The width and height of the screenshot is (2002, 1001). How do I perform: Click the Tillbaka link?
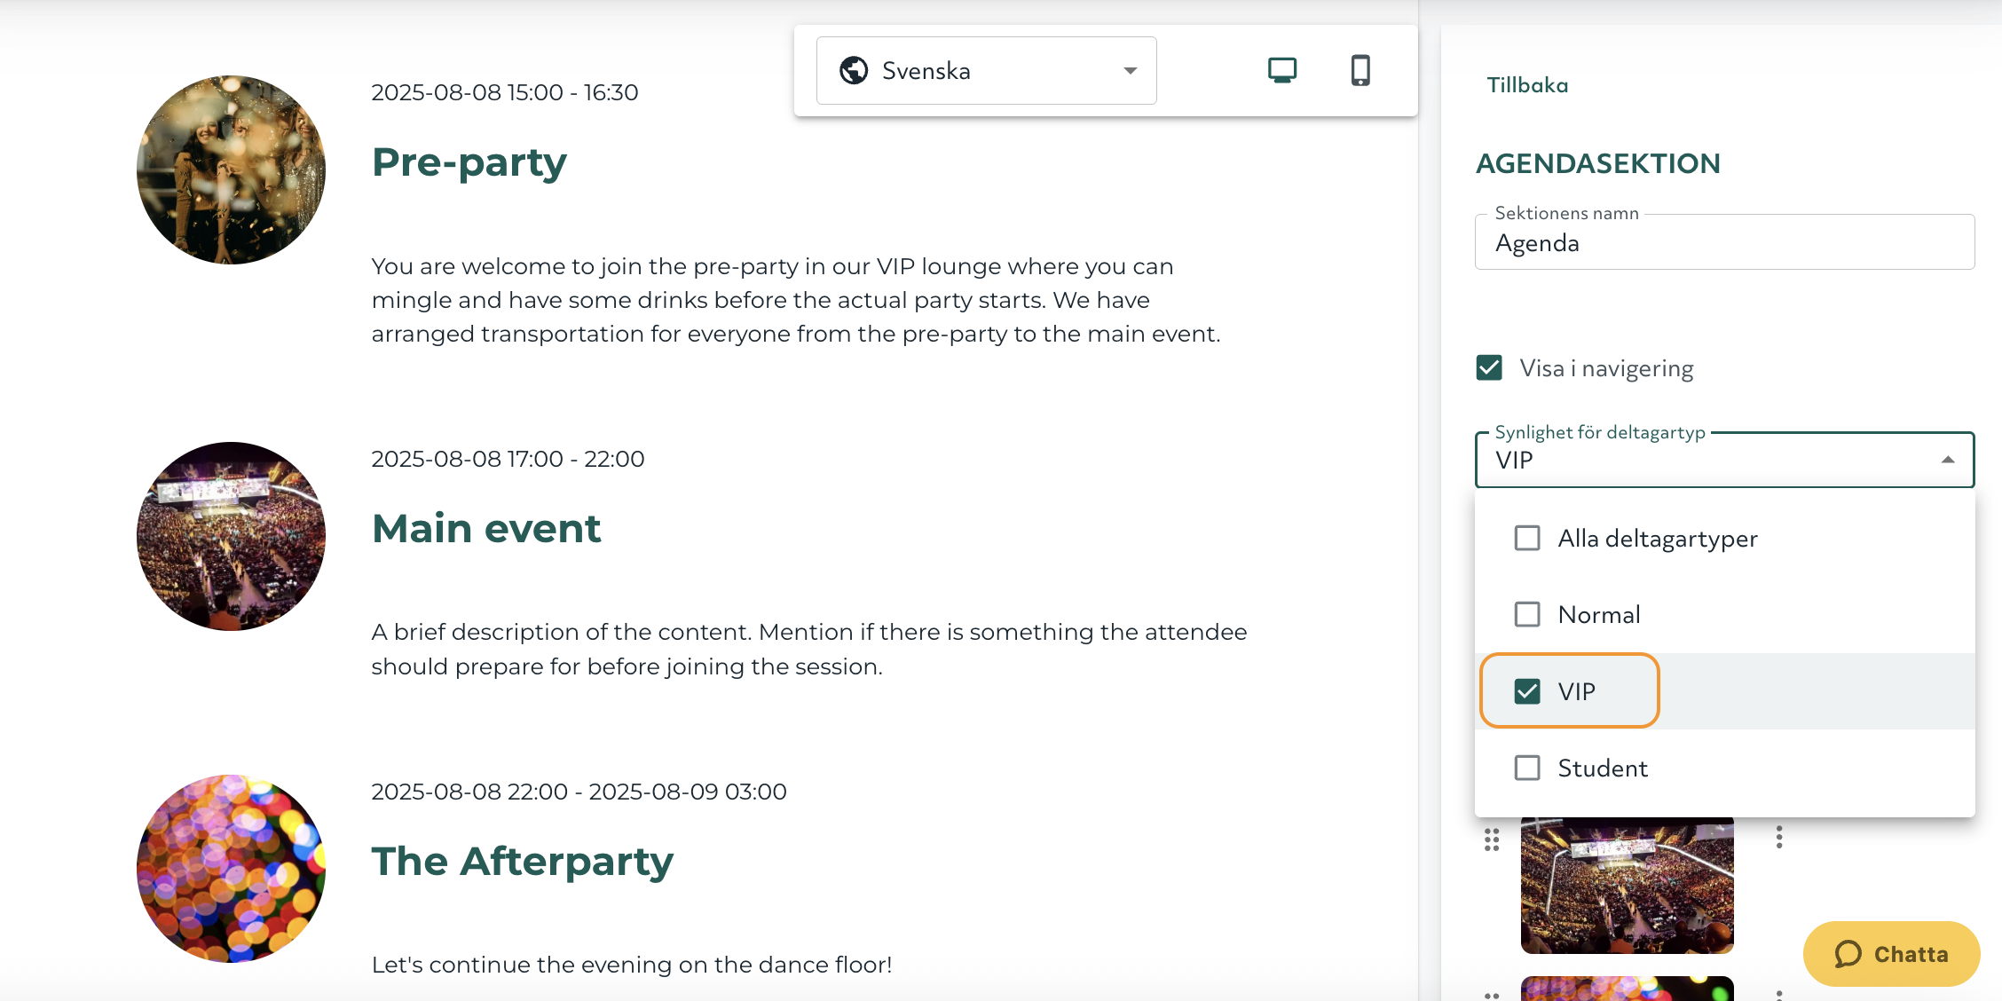pos(1527,84)
